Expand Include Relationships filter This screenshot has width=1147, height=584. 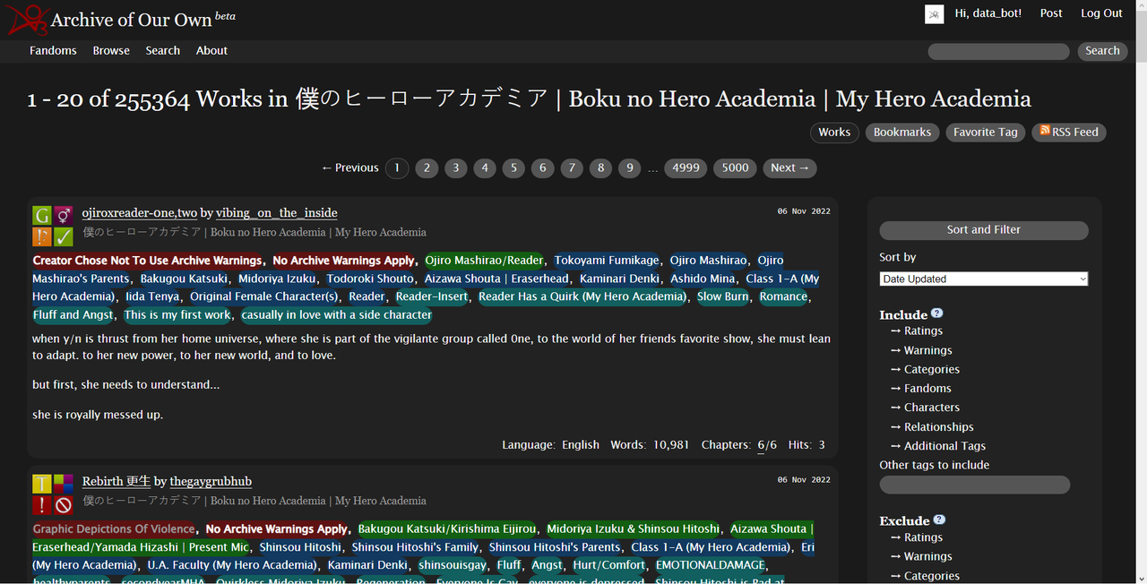932,426
